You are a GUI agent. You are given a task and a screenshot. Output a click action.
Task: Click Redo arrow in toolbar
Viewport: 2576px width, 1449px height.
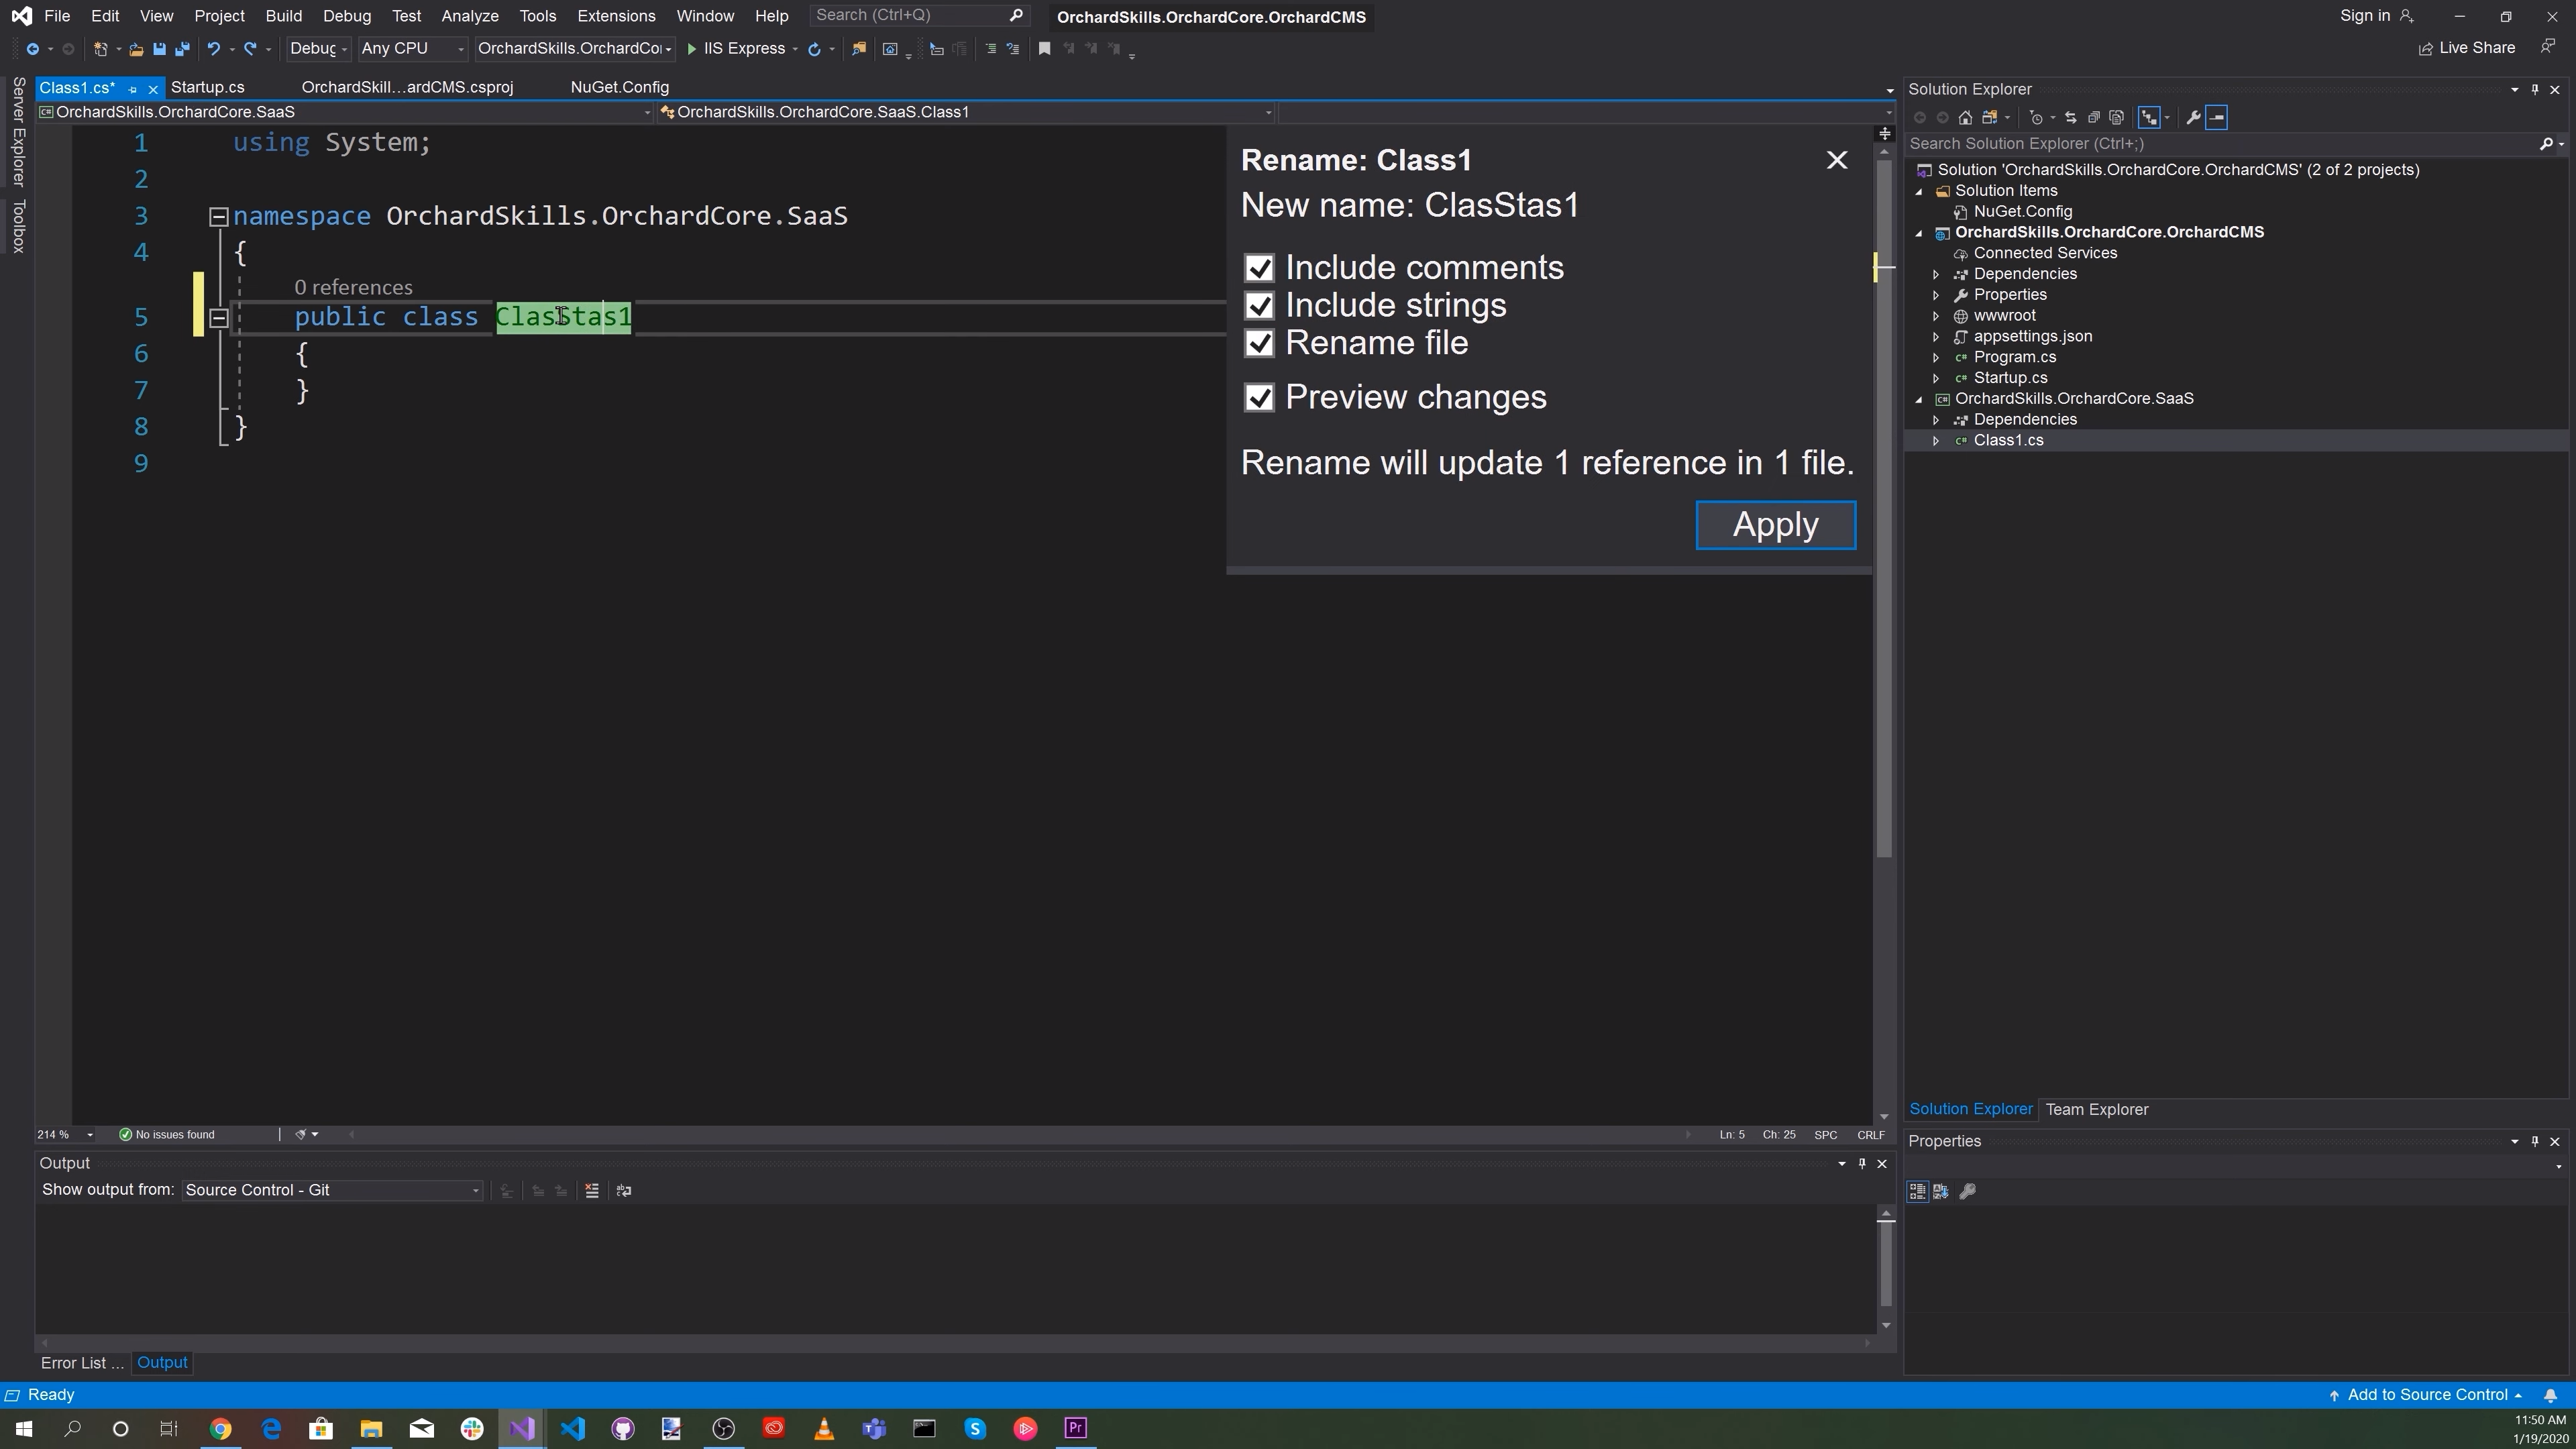[x=250, y=49]
